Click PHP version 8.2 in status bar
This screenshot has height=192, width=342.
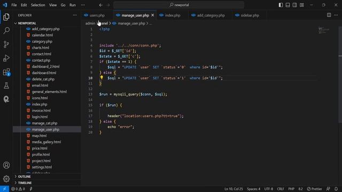[x=300, y=189]
